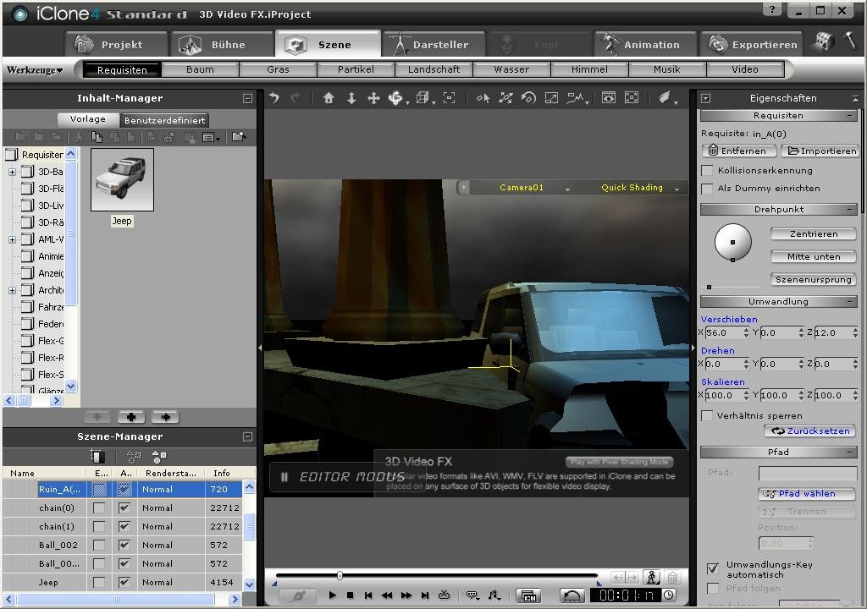Viewport: 867px width, 609px height.
Task: Click the full screen frame icon
Action: pos(632,98)
